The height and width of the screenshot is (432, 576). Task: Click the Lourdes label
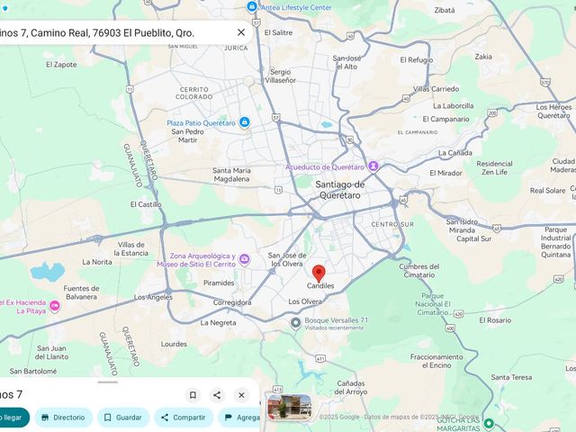click(x=174, y=344)
